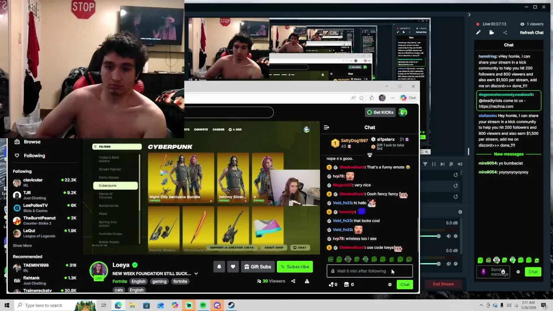Collapse the Kick chat panel arrow icon
The image size is (553, 311).
tap(326, 127)
